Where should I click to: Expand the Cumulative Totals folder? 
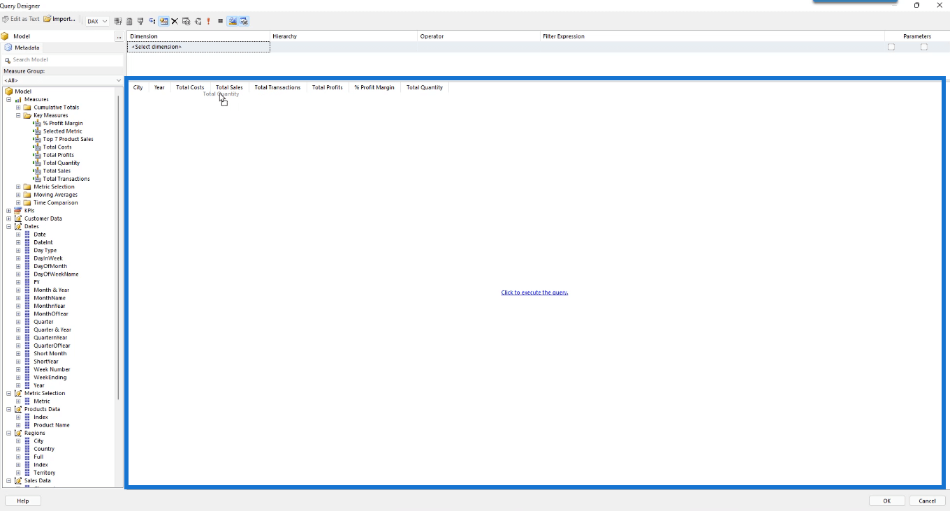(x=19, y=108)
